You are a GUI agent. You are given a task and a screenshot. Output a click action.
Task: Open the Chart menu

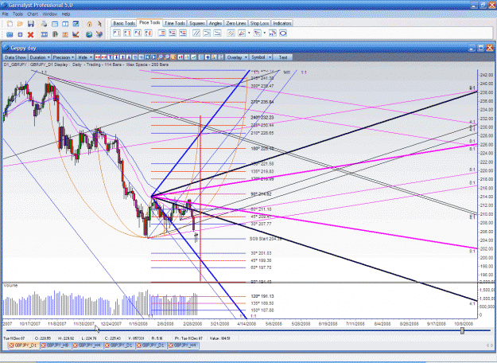[x=33, y=14]
